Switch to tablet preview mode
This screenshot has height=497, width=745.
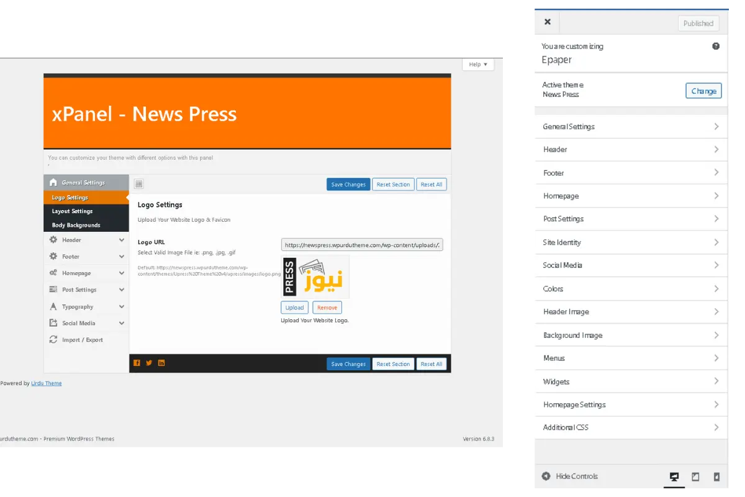click(x=695, y=476)
